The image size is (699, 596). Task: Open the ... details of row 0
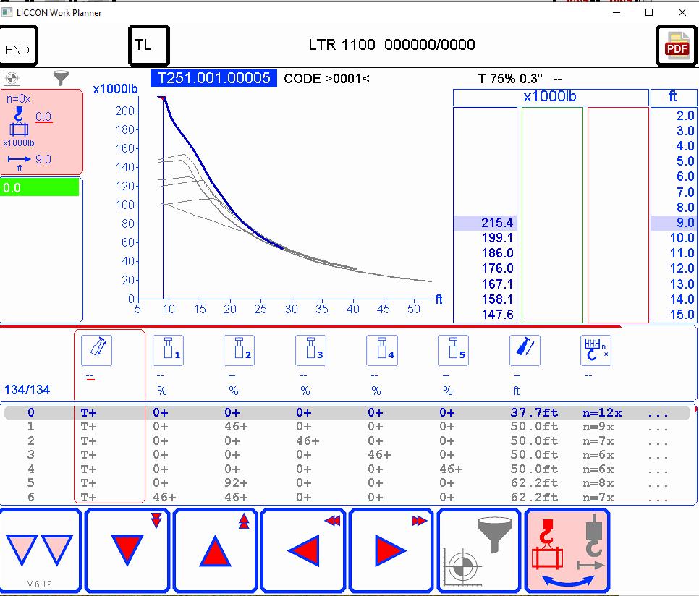coord(658,413)
